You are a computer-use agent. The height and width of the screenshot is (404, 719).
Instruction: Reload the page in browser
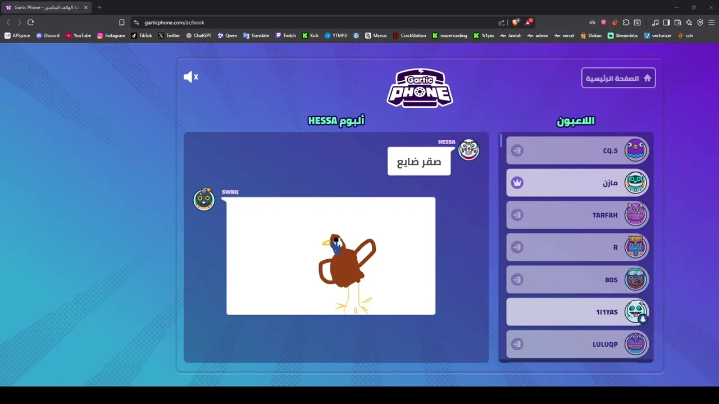pos(31,22)
